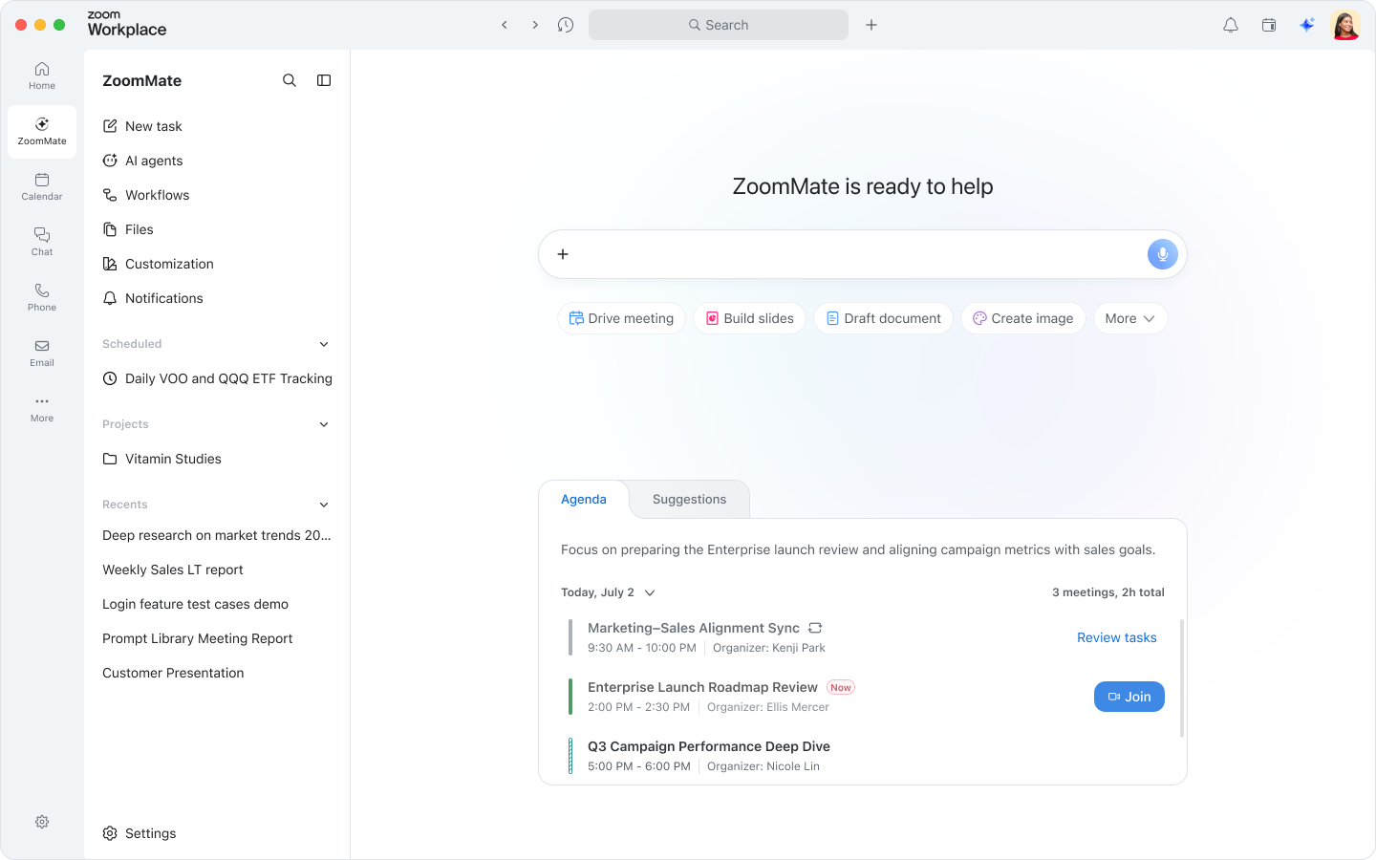This screenshot has width=1376, height=860.
Task: Open the More sidebar menu
Action: tap(42, 408)
